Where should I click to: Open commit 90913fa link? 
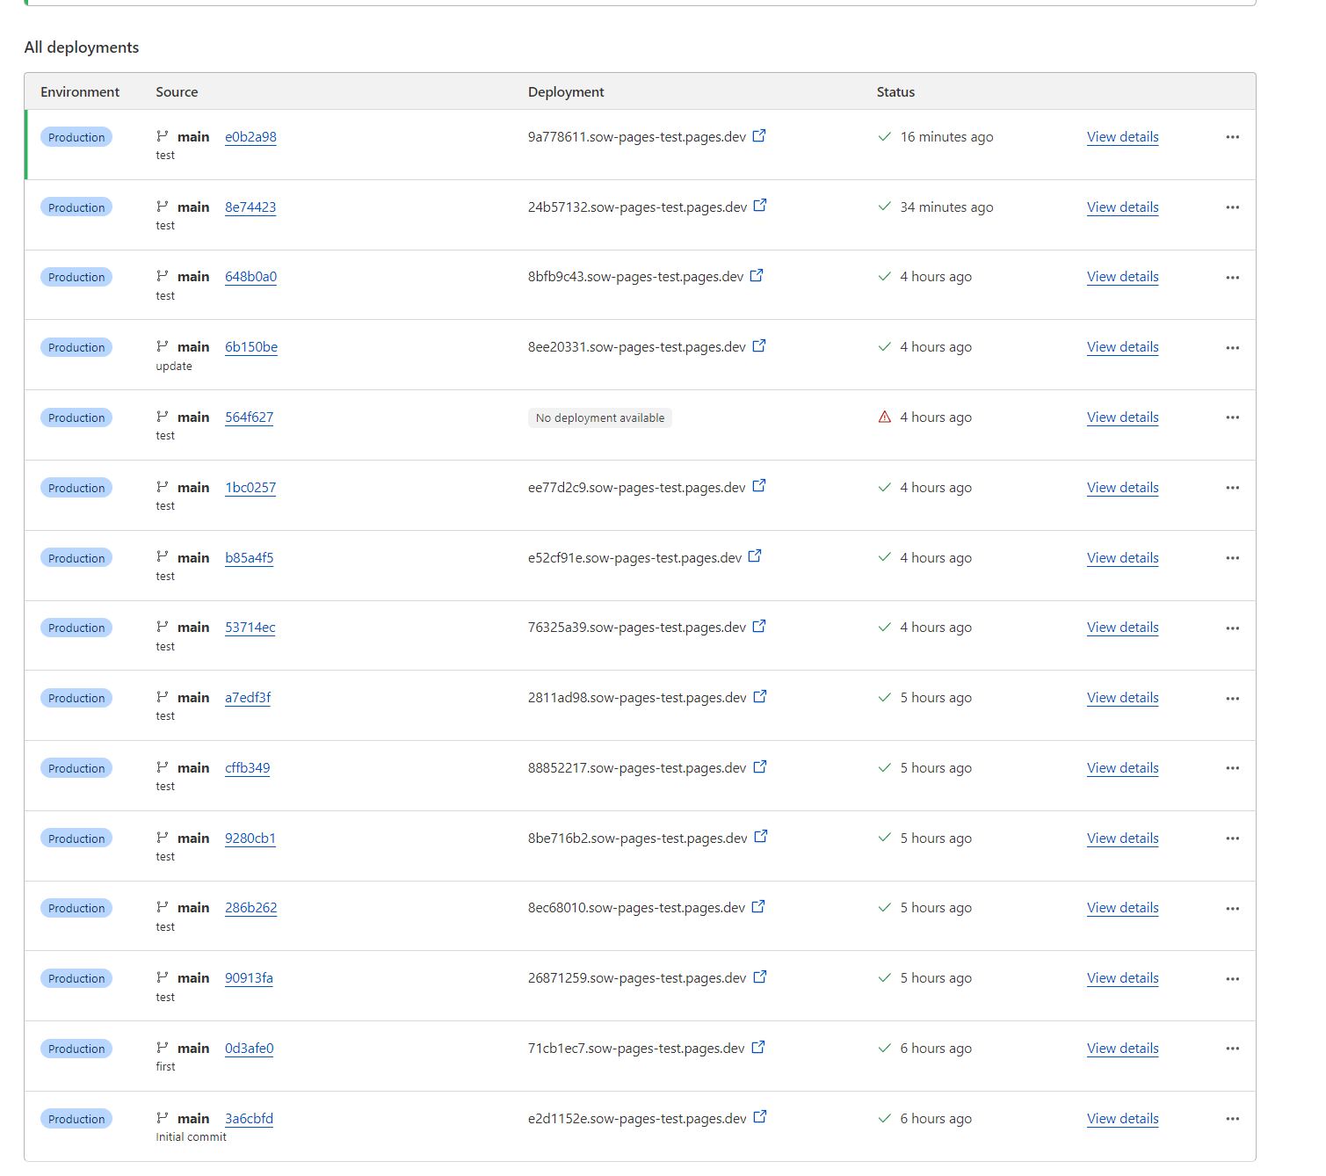coord(249,978)
